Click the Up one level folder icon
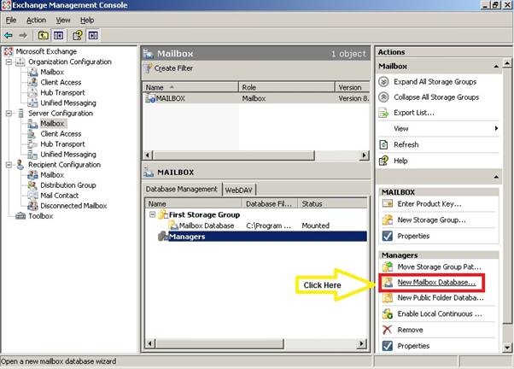Image resolution: width=514 pixels, height=369 pixels. coord(44,35)
